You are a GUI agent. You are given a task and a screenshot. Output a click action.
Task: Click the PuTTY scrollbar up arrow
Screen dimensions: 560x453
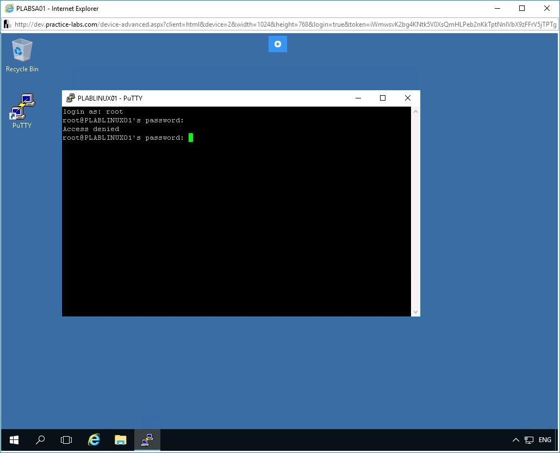(x=415, y=111)
